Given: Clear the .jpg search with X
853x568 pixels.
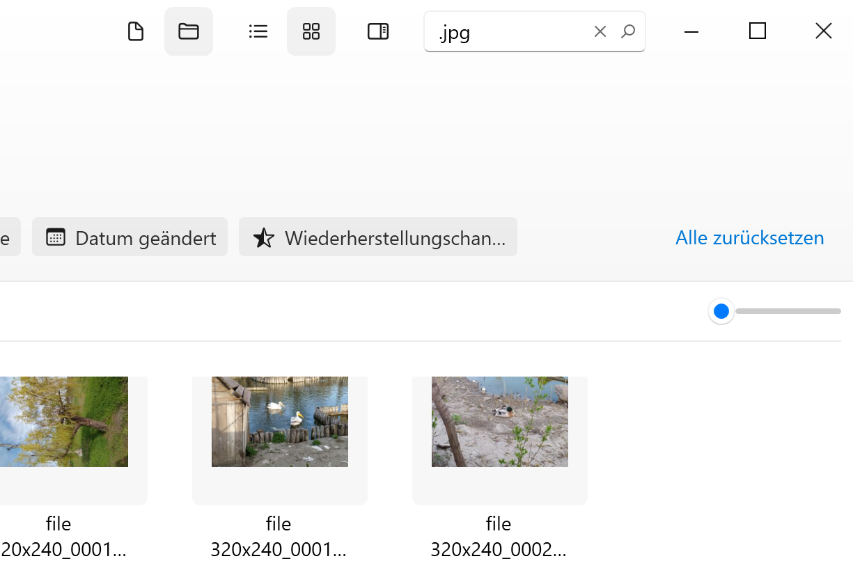Looking at the screenshot, I should click(x=600, y=31).
